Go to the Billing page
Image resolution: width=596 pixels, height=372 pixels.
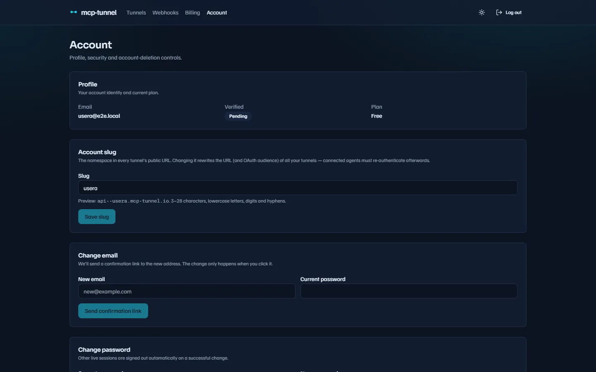coord(192,13)
